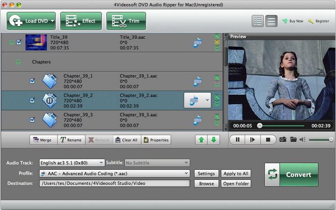336x210 pixels.
Task: Click the Apply to All button
Action: pos(236,174)
